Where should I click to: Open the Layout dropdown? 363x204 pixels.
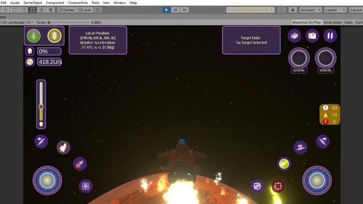[356, 10]
